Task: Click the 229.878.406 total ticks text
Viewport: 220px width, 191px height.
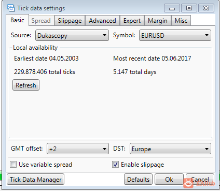Action: pyautogui.click(x=45, y=72)
